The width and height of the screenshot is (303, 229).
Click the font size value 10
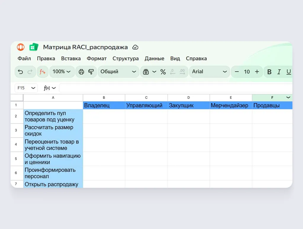click(x=247, y=72)
